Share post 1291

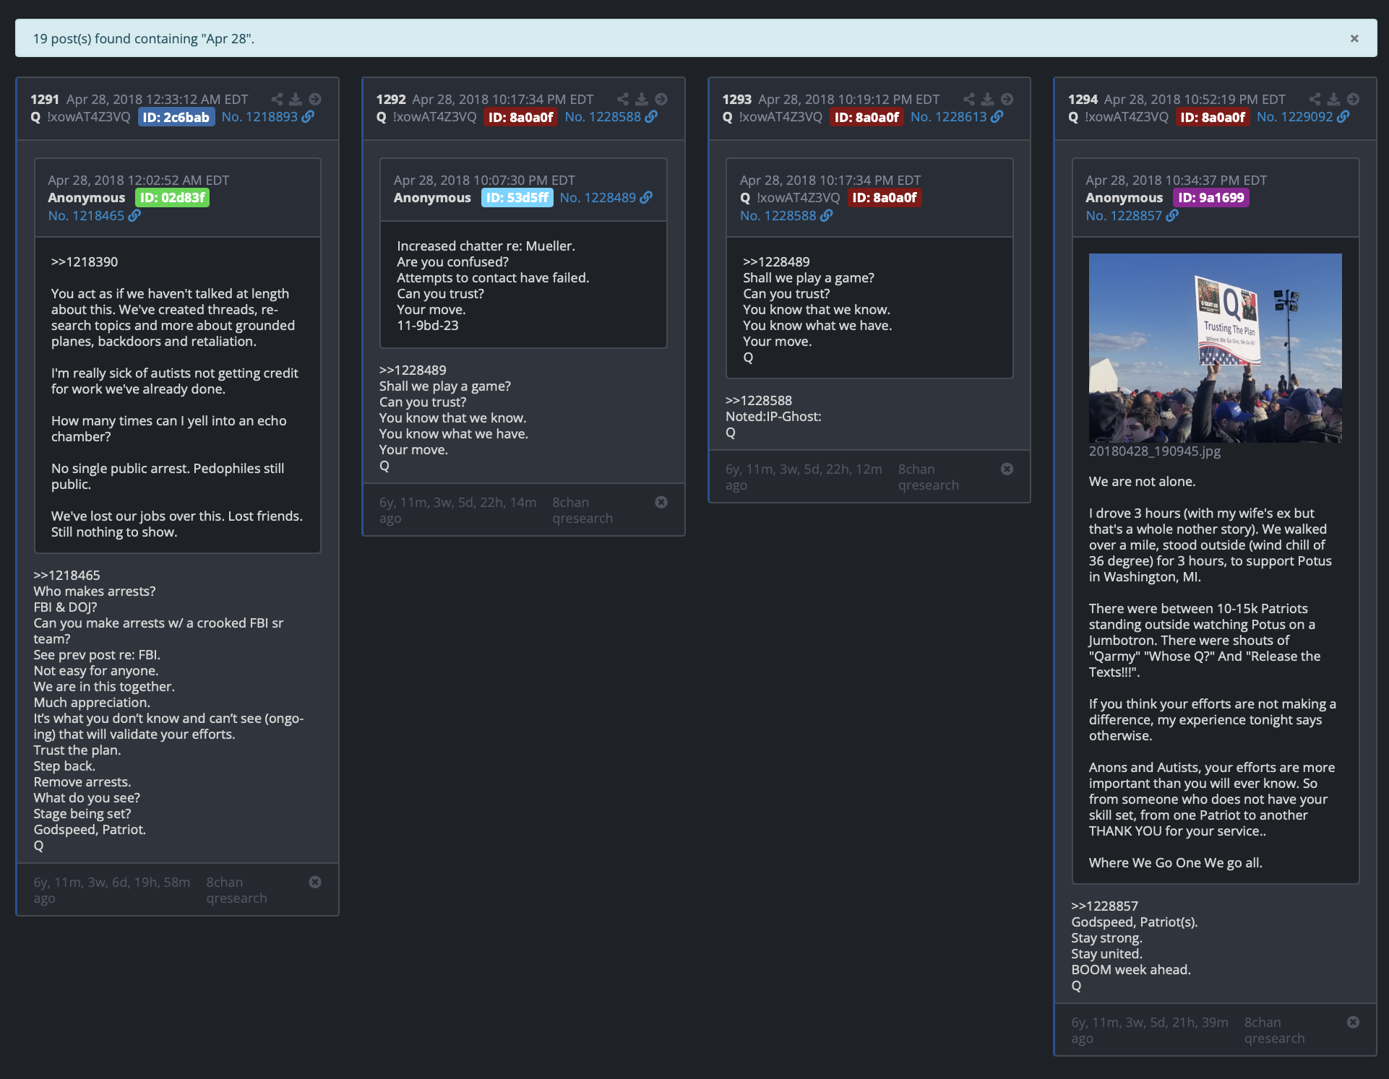[277, 99]
